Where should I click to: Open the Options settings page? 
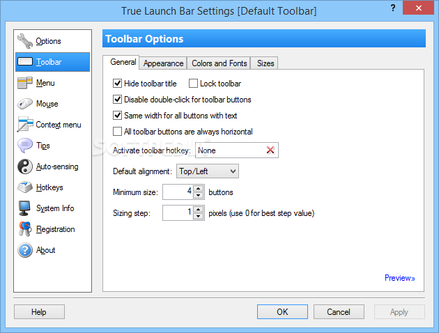pyautogui.click(x=48, y=41)
